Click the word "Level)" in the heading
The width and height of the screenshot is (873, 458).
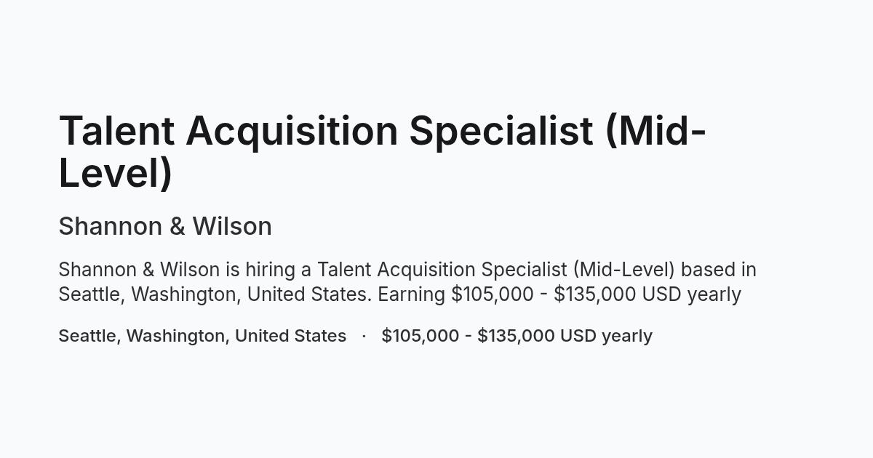116,173
